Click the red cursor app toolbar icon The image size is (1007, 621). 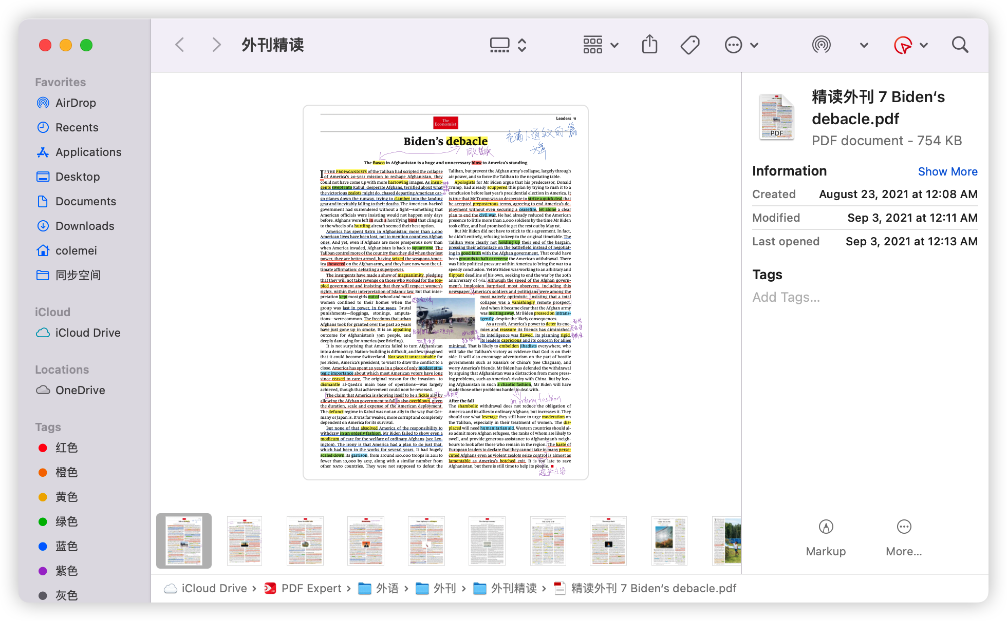coord(903,45)
